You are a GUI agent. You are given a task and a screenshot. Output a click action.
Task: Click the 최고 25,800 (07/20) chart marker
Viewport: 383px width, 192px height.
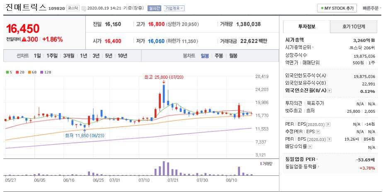(164, 77)
